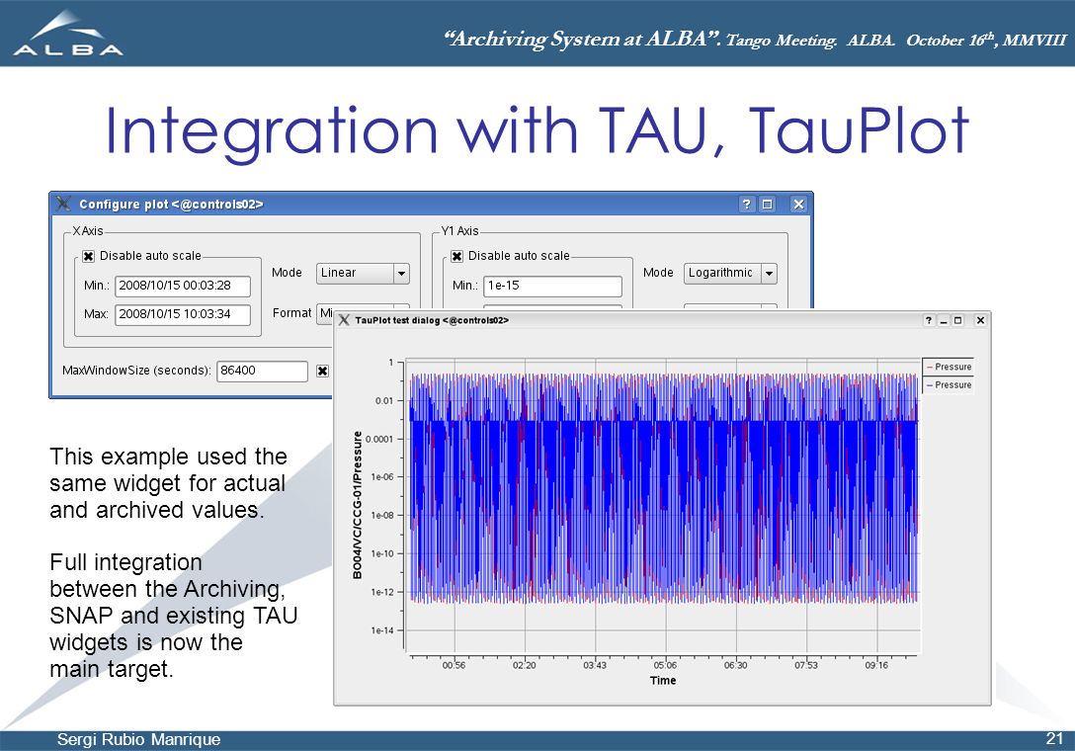Viewport: 1075px width, 751px height.
Task: Close the Configure plot window
Action: tap(798, 204)
